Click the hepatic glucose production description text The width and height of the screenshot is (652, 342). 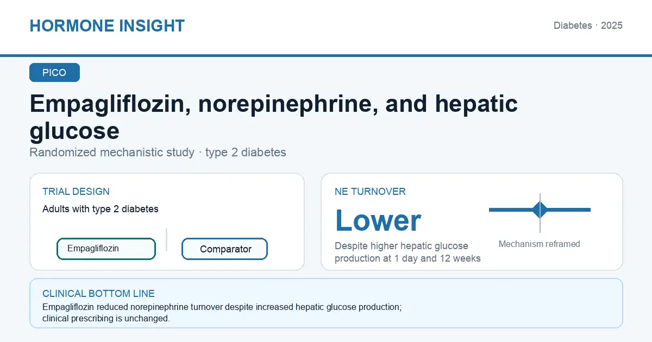407,252
